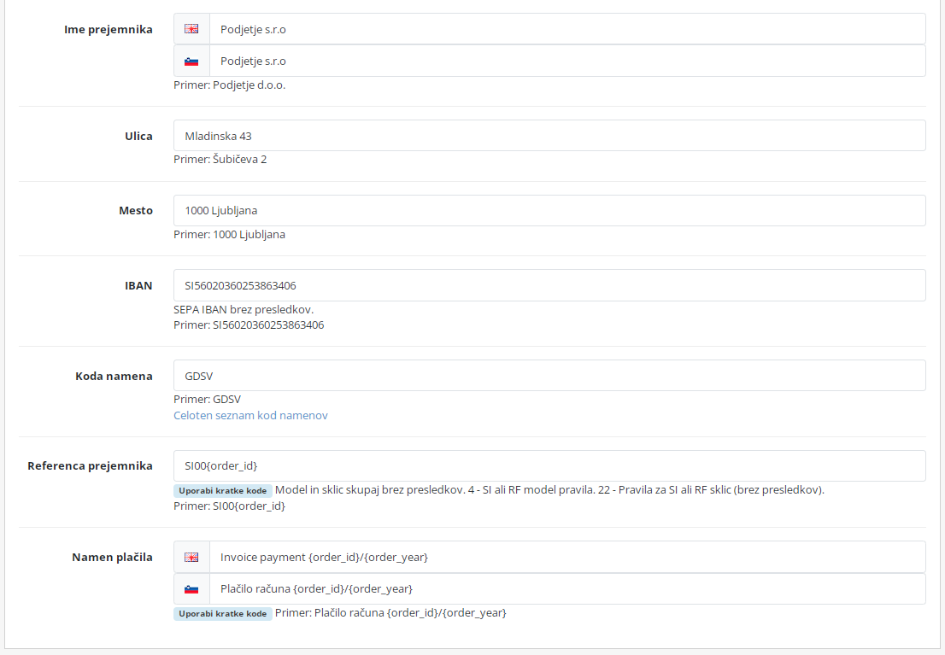Click the IBAN field label
The image size is (945, 655).
[x=138, y=285]
